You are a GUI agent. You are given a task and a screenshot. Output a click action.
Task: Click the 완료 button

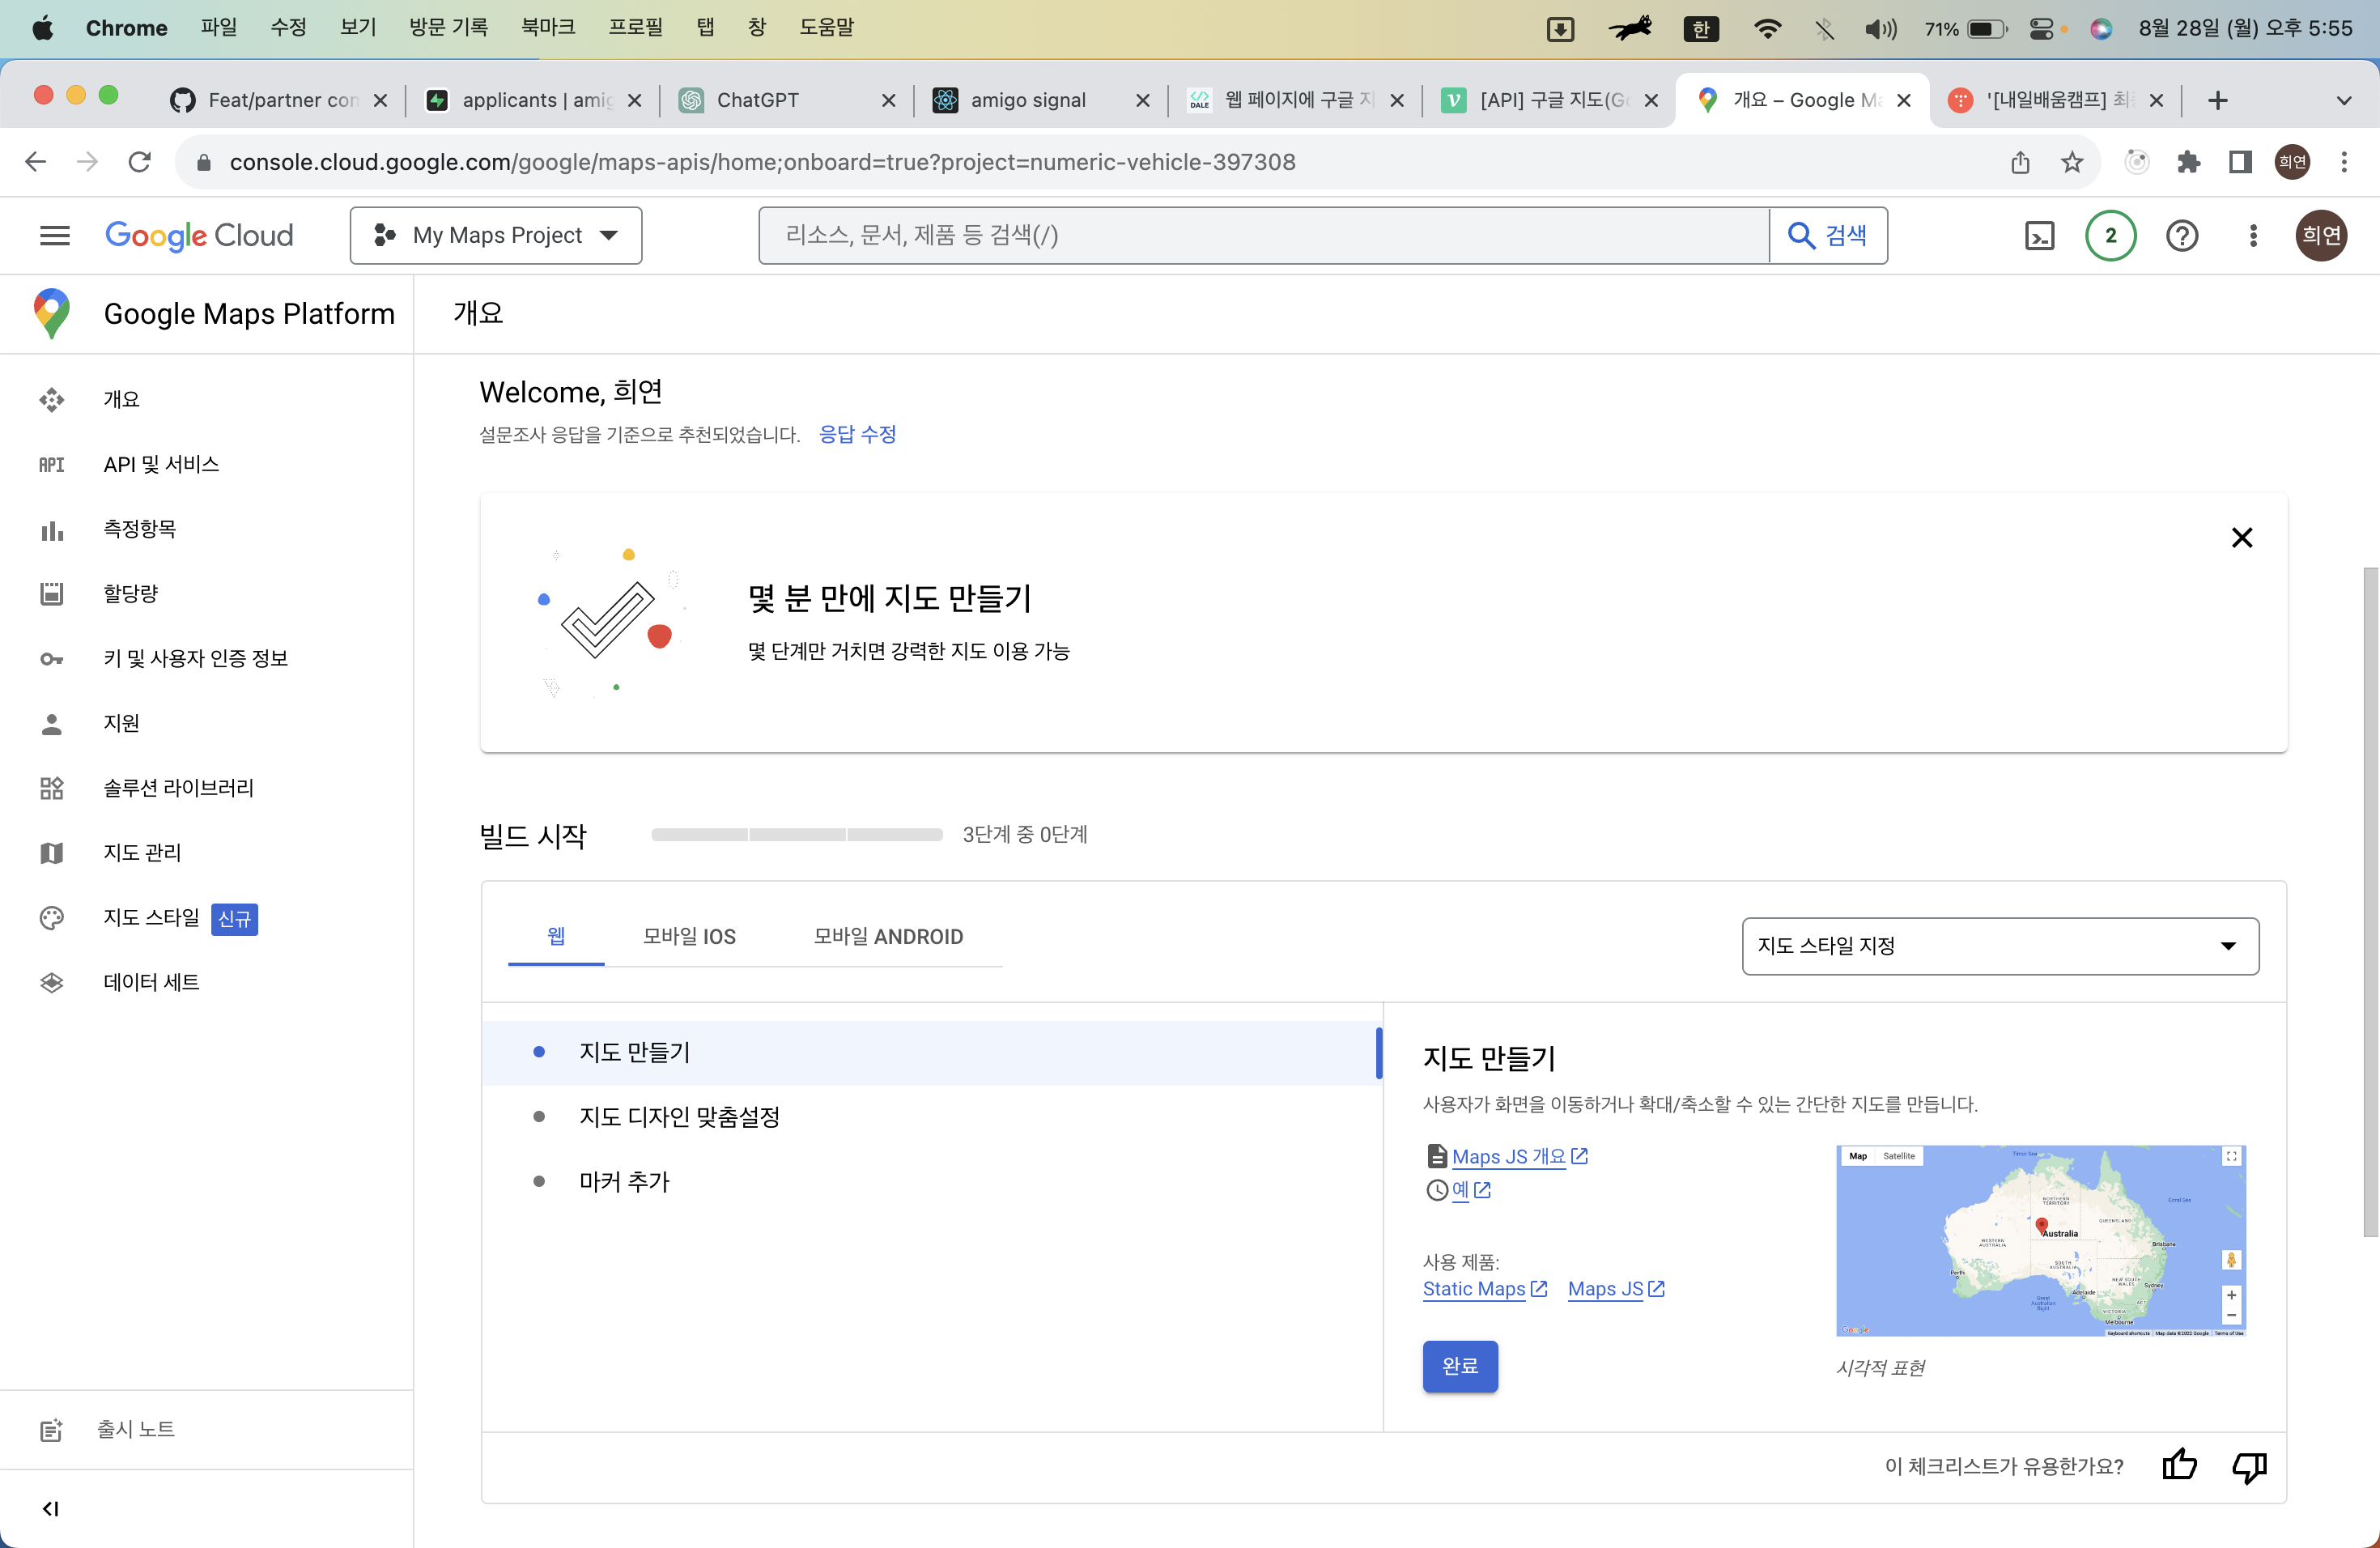click(x=1460, y=1366)
